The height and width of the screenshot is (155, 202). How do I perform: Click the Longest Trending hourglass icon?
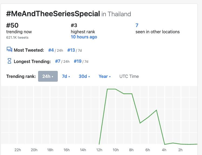9,61
